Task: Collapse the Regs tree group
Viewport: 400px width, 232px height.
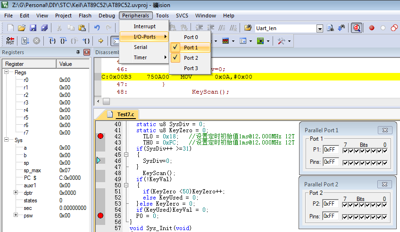Action: point(7,72)
